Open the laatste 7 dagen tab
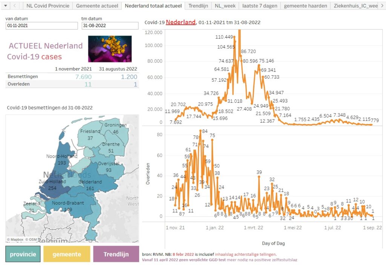The image size is (386, 266). (x=260, y=6)
